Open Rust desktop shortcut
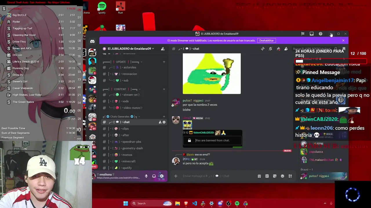 120,8
